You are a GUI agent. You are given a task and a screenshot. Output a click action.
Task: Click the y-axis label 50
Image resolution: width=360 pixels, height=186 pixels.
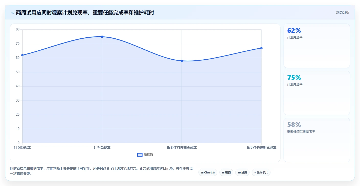point(18,72)
